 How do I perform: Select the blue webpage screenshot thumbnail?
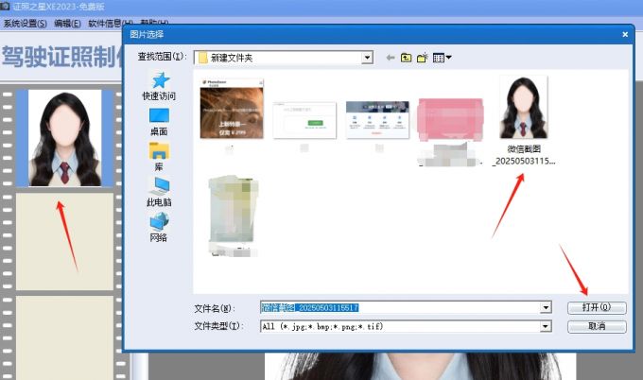(377, 120)
